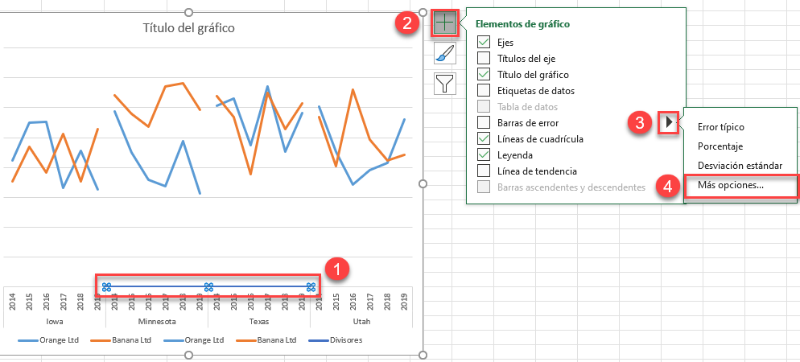Image resolution: width=800 pixels, height=362 pixels.
Task: Toggle the Barras de error checkbox
Action: [x=484, y=122]
